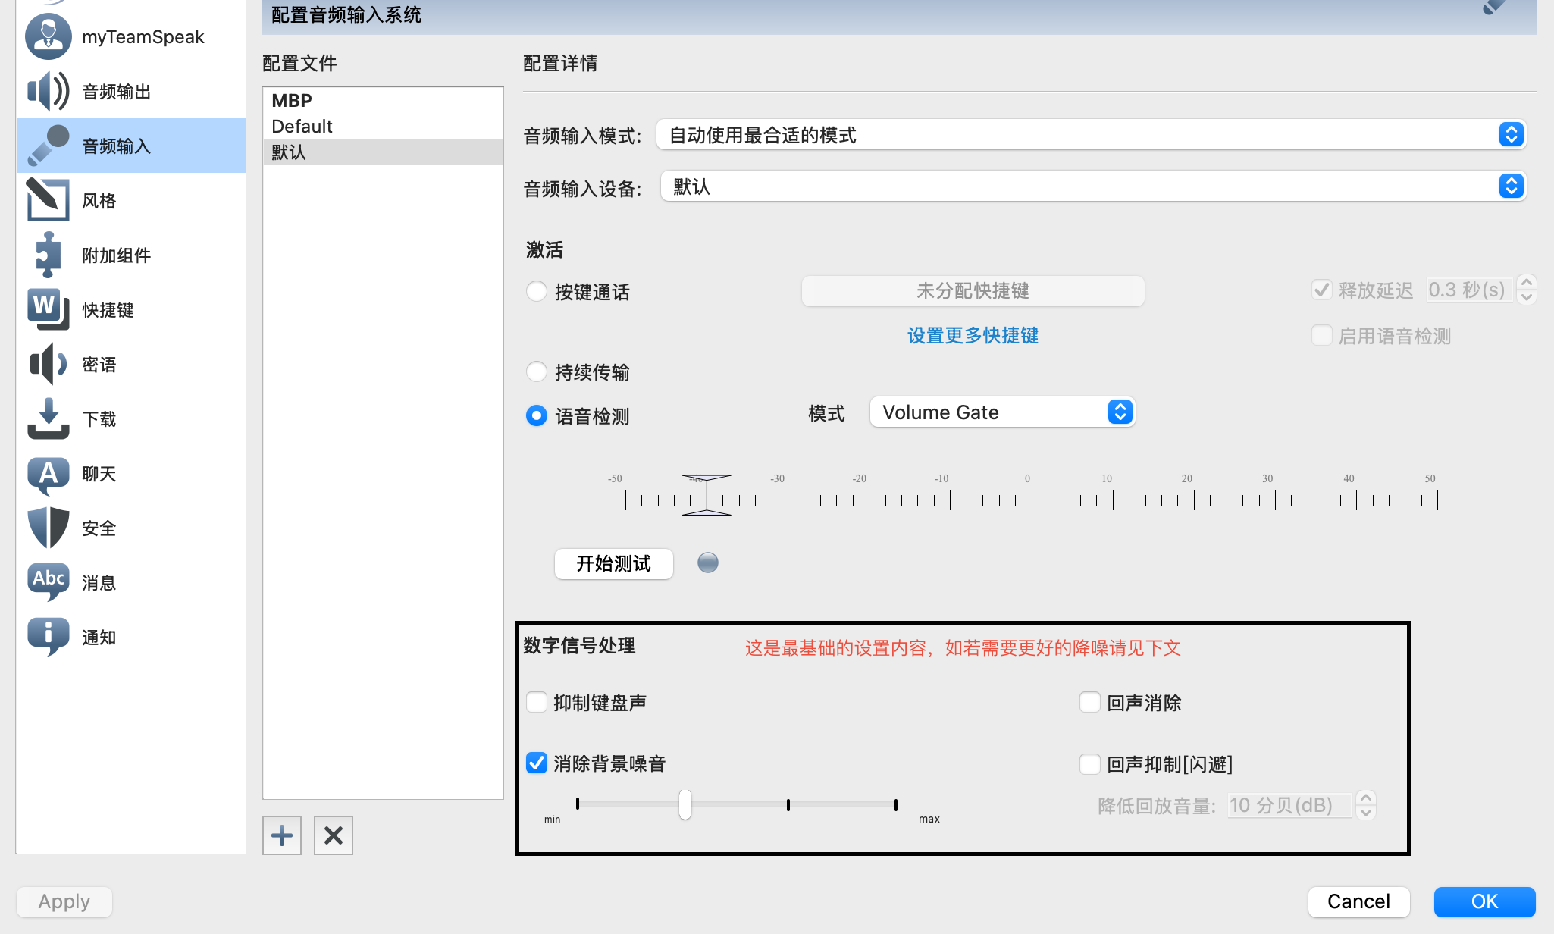Enable the 抑制键盘声 checkbox
The height and width of the screenshot is (934, 1554).
pyautogui.click(x=537, y=702)
